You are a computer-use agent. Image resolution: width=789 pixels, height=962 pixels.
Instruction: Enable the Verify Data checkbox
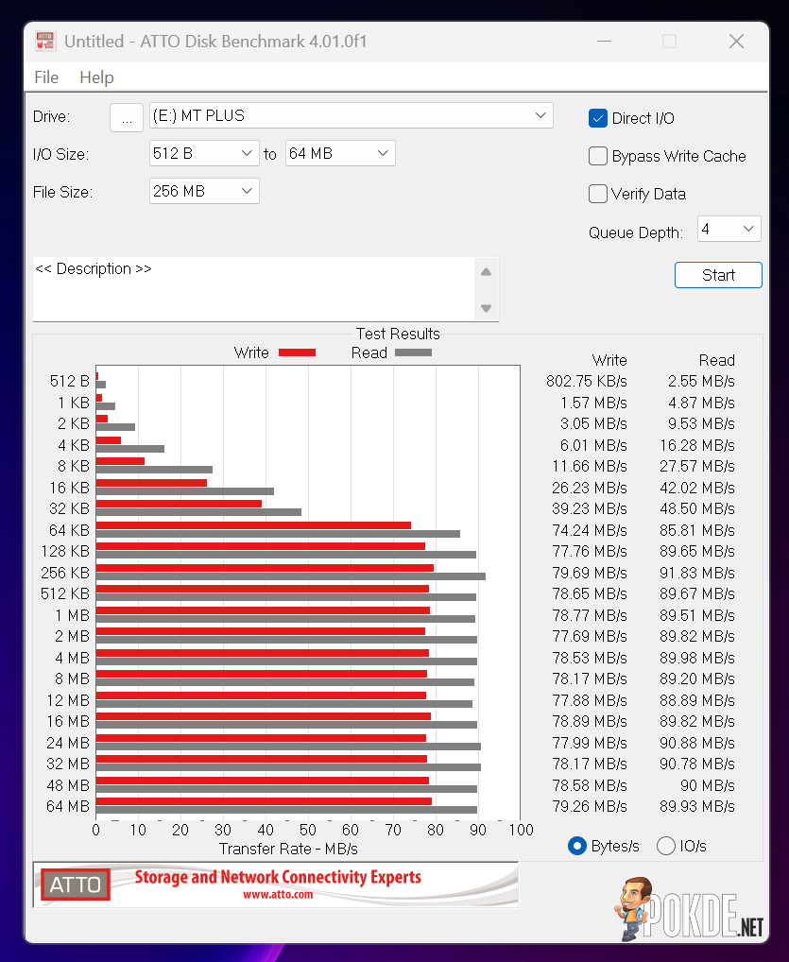click(597, 195)
